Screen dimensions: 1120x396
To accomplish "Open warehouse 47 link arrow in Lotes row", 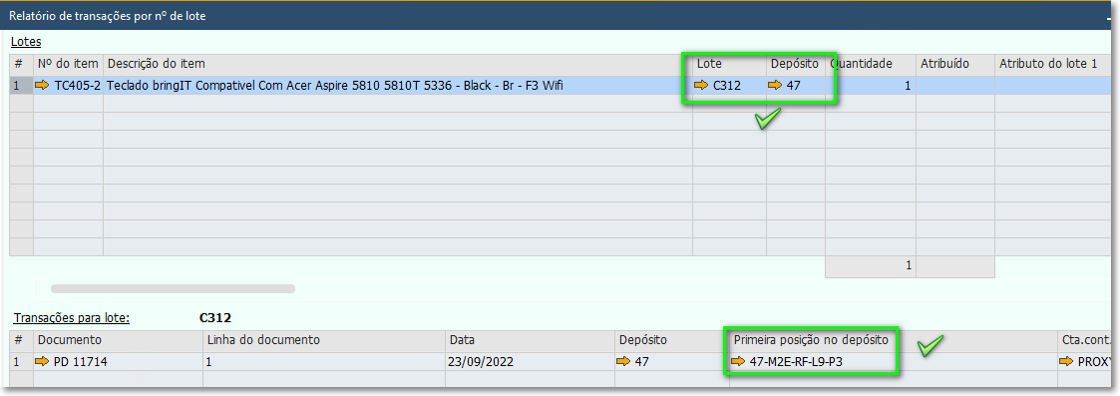I will point(776,85).
